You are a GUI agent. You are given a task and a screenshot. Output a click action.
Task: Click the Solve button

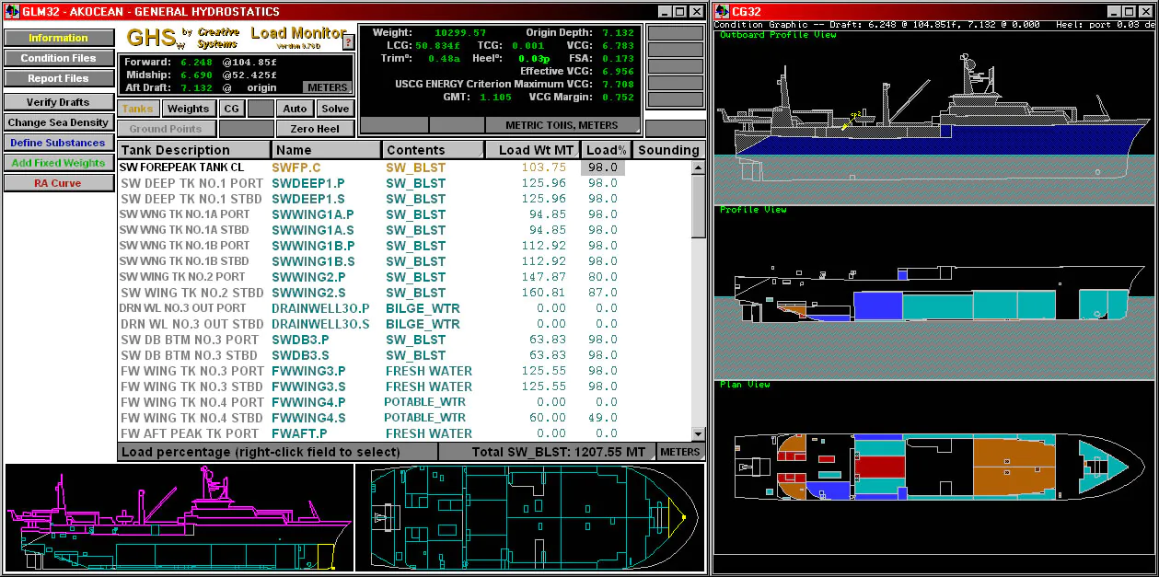[335, 109]
